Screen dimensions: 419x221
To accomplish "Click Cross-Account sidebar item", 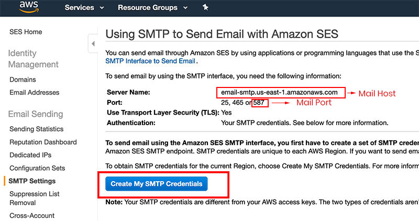I will (32, 215).
